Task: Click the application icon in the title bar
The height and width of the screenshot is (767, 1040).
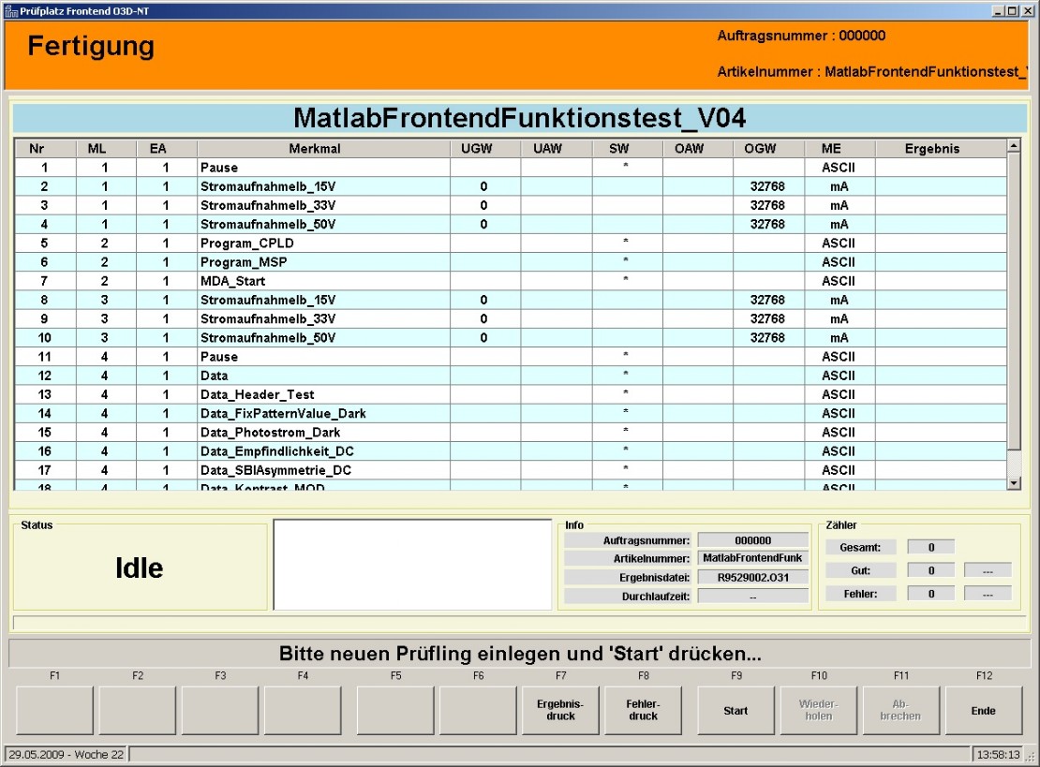Action: coord(10,10)
